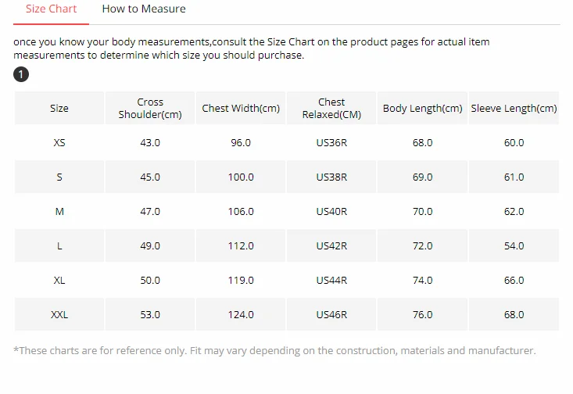The height and width of the screenshot is (394, 573).
Task: Click the US46R chest relaxed value
Action: click(x=331, y=315)
